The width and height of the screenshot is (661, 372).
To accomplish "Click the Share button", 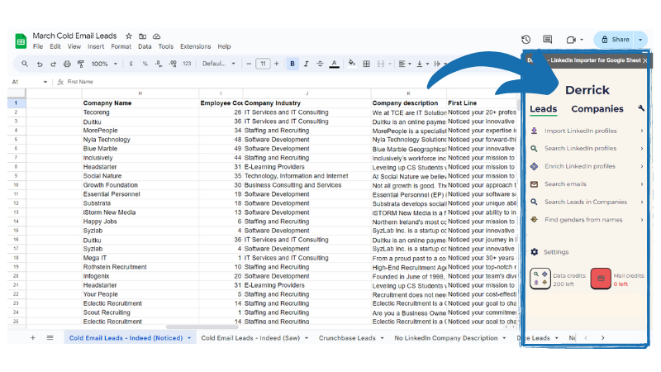I will click(x=614, y=40).
